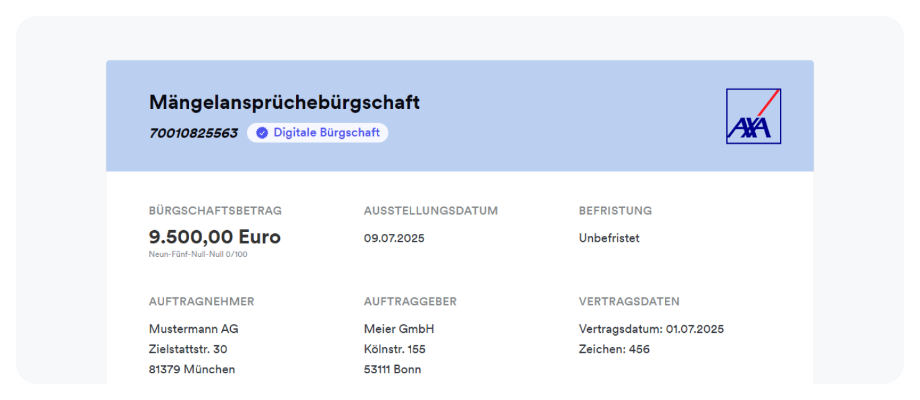This screenshot has height=400, width=920.
Task: Click the AUFTRAGNEHMER heading
Action: 201,302
